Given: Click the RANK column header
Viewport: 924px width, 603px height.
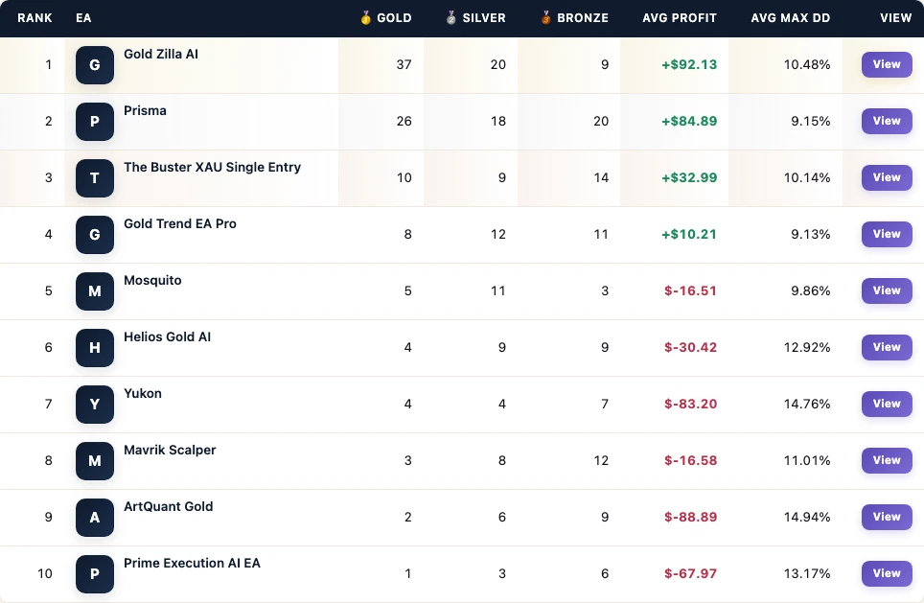Looking at the screenshot, I should [x=35, y=18].
